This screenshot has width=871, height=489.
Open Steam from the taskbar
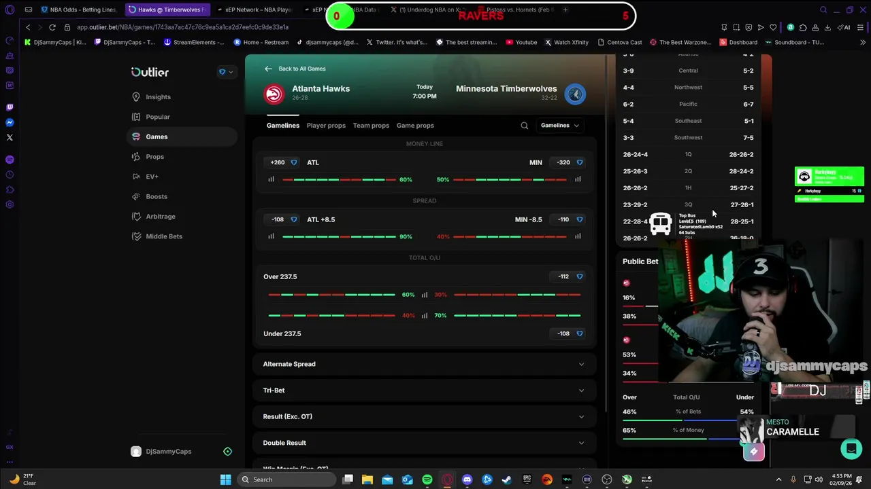(x=506, y=479)
